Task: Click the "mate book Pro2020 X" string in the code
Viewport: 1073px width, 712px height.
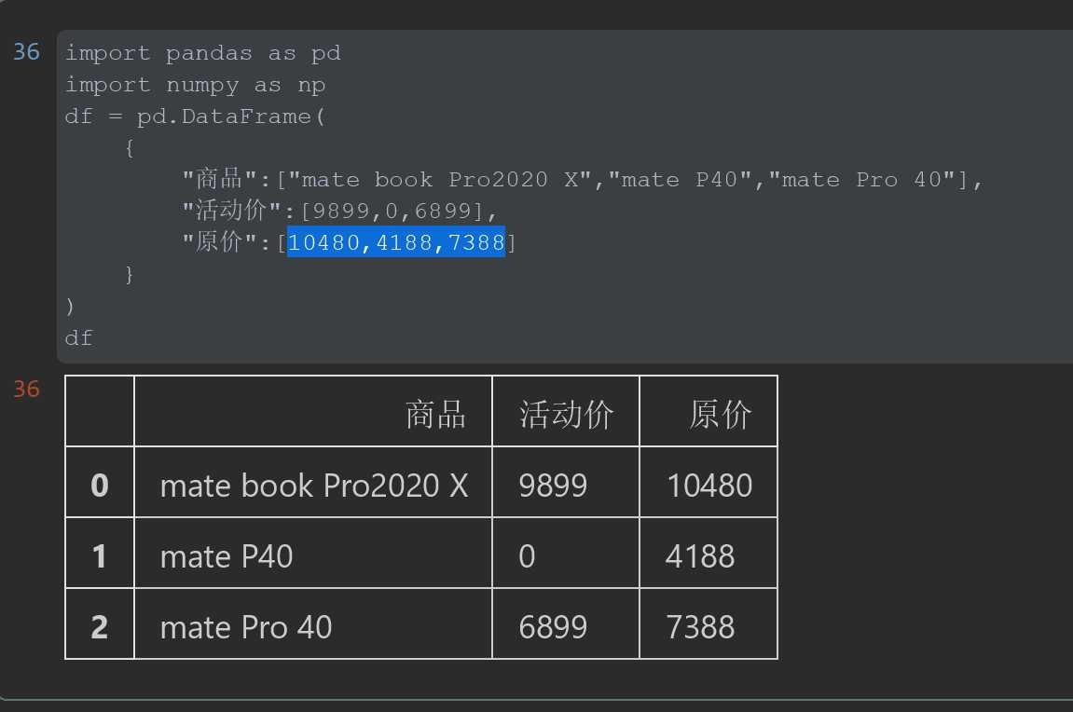Action: tap(440, 179)
